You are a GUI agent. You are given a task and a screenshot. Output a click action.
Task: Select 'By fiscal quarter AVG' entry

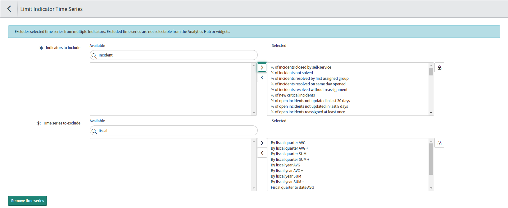click(288, 143)
